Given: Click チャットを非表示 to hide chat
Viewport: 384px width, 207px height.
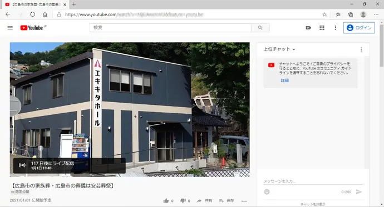Looking at the screenshot, I should [313, 204].
